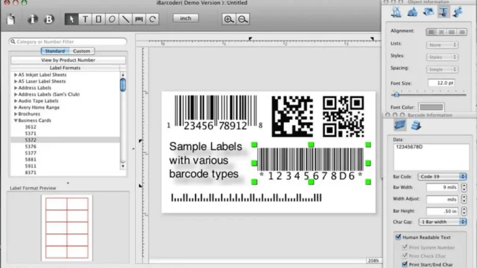Viewport: 477px width, 268px height.
Task: Click the Label Format Preview thumbnail
Action: click(67, 228)
